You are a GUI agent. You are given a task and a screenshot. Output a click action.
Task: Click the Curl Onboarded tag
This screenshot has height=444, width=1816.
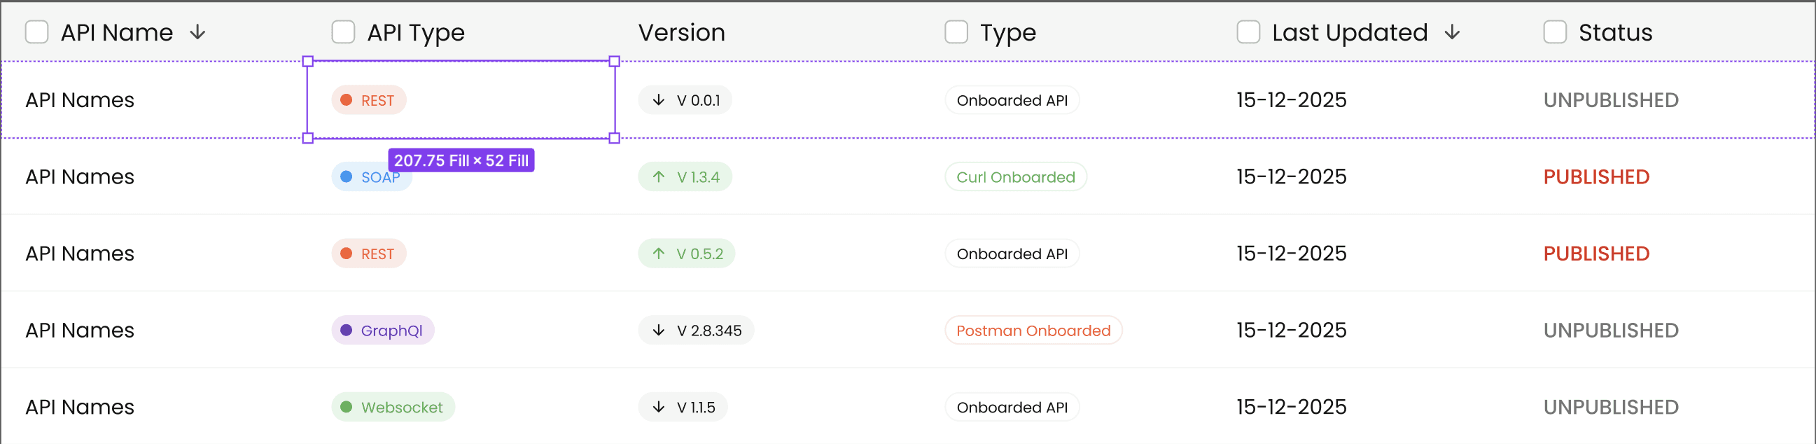tap(1015, 177)
